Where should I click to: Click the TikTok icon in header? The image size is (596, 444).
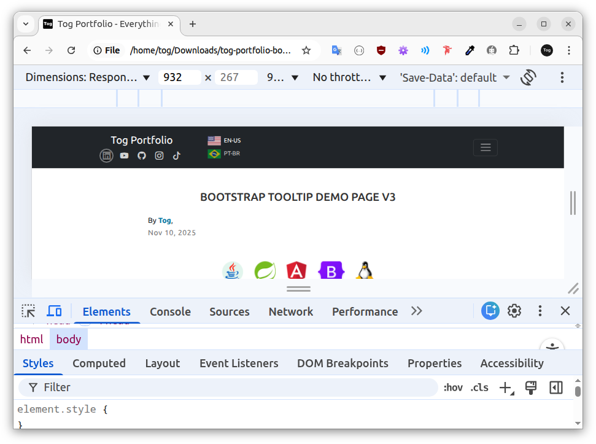pos(177,155)
